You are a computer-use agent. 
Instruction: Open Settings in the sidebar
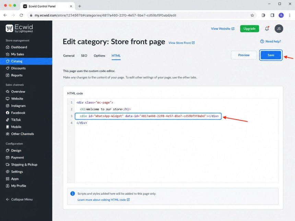(x=17, y=172)
